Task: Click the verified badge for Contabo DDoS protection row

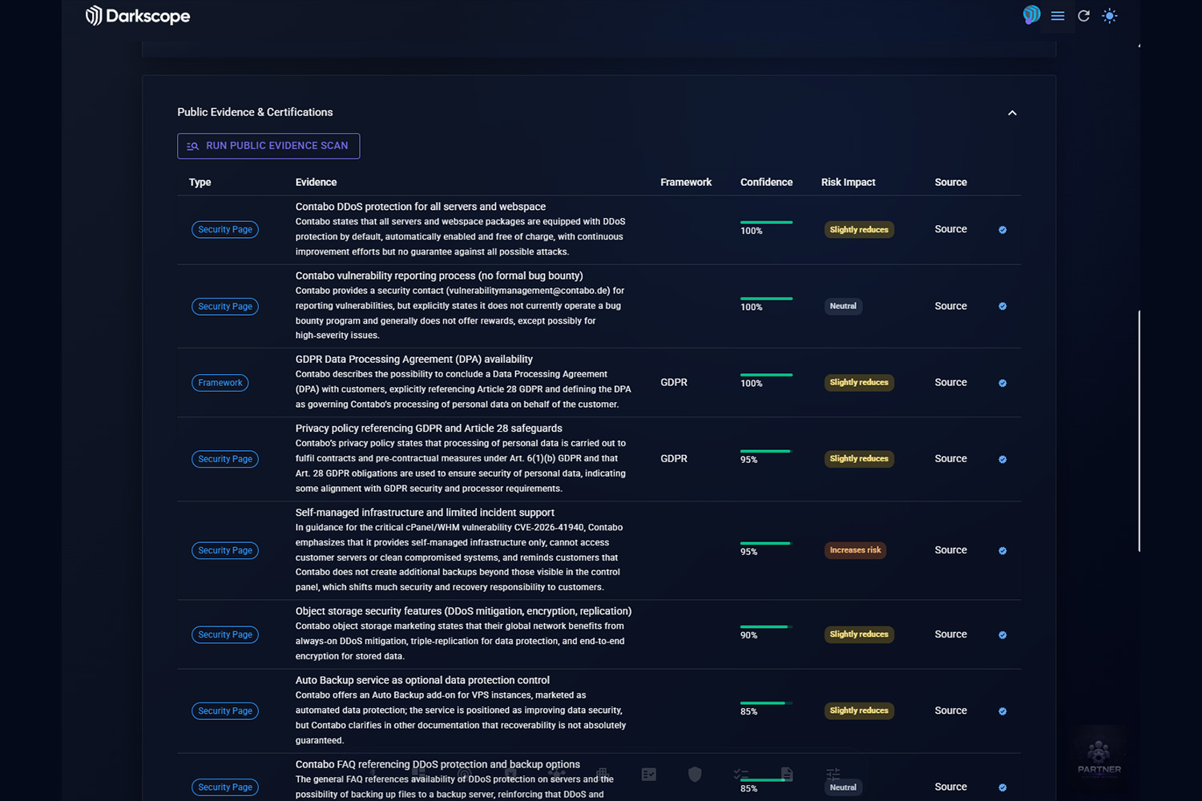Action: click(1002, 230)
